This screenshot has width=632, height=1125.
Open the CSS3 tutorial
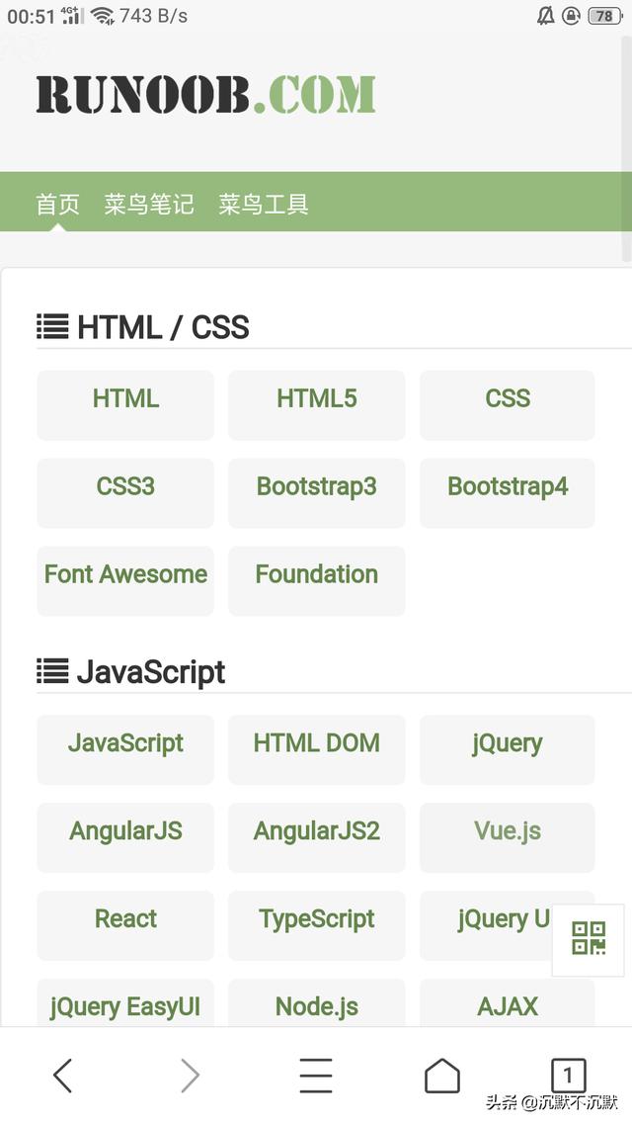pyautogui.click(x=125, y=493)
